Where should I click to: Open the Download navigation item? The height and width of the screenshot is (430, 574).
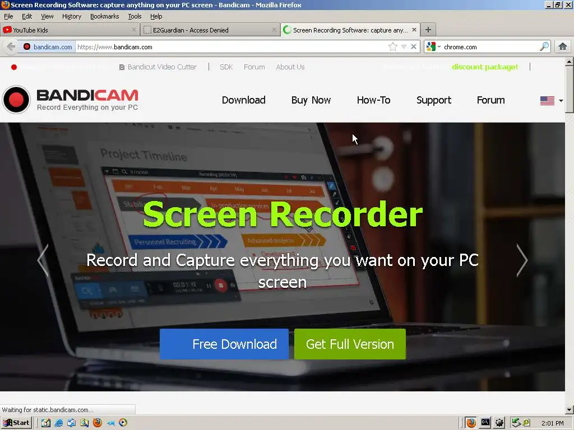coord(244,100)
